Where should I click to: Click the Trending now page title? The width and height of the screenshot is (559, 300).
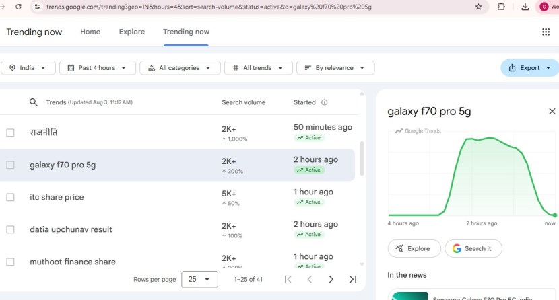[x=34, y=32]
